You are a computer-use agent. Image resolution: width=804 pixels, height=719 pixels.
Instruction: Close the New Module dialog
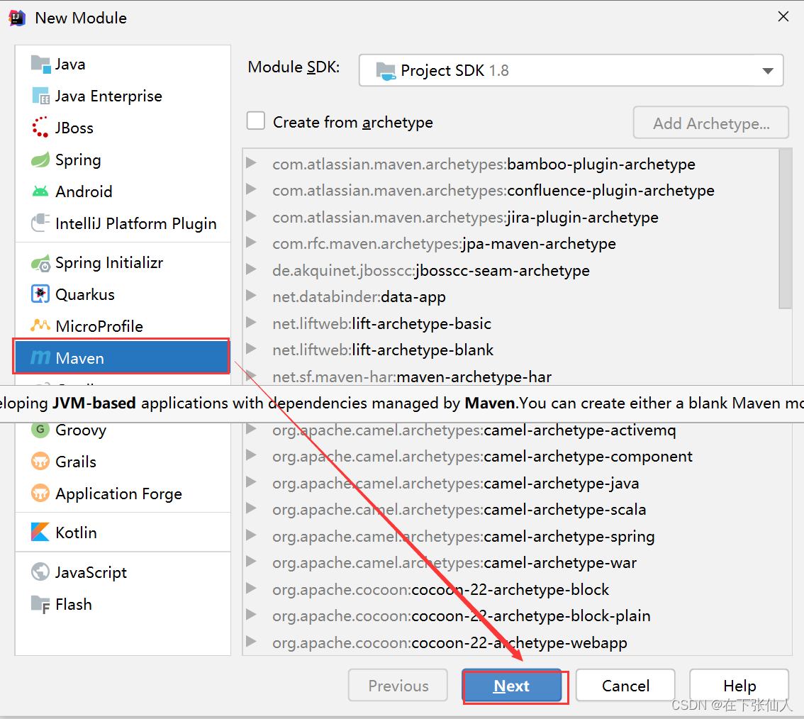click(x=783, y=17)
